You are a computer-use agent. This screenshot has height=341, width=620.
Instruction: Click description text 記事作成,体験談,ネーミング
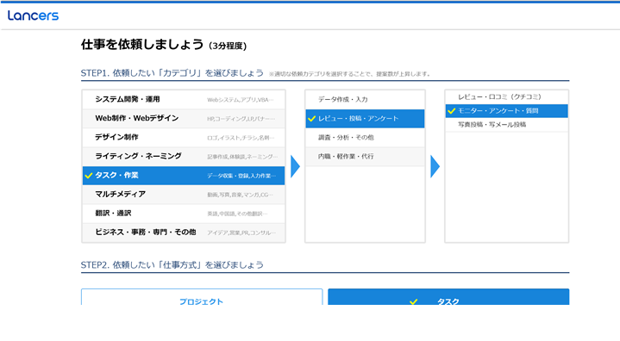tap(242, 157)
